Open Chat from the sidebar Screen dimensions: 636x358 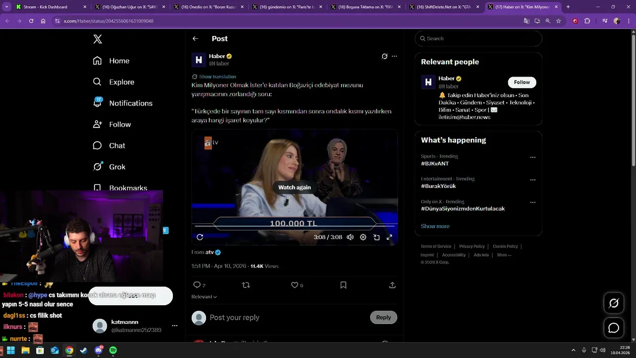coord(109,146)
